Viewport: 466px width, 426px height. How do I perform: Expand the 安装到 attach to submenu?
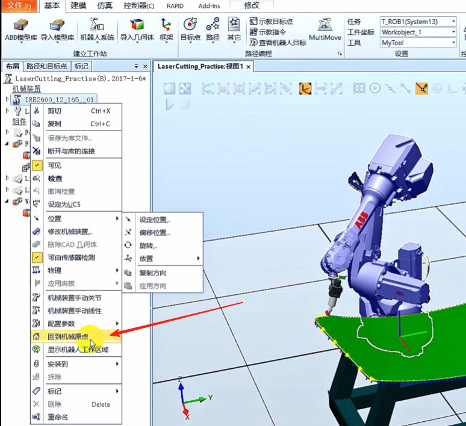point(76,364)
